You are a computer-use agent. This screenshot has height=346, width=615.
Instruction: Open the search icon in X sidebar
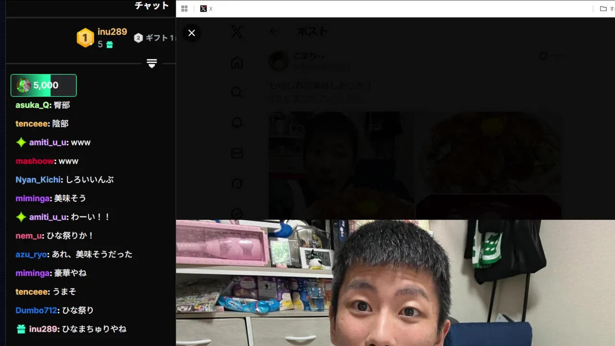point(236,92)
